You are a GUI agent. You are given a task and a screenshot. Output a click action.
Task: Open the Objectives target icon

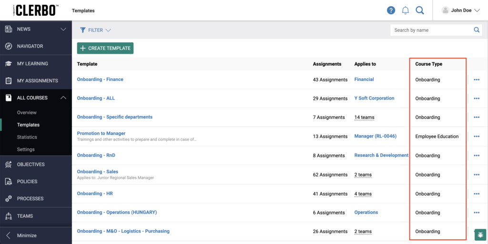click(9, 165)
